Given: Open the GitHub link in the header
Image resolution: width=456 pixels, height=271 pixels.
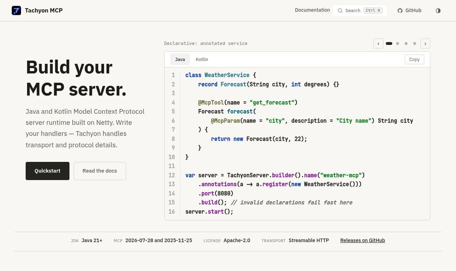Looking at the screenshot, I should 409,11.
